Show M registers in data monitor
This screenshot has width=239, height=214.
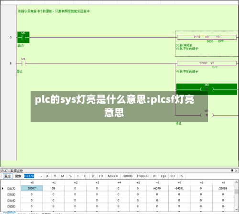coord(63,176)
